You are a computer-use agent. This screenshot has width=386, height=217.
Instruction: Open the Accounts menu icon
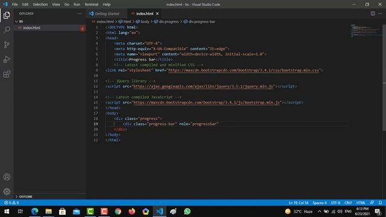pos(7,177)
